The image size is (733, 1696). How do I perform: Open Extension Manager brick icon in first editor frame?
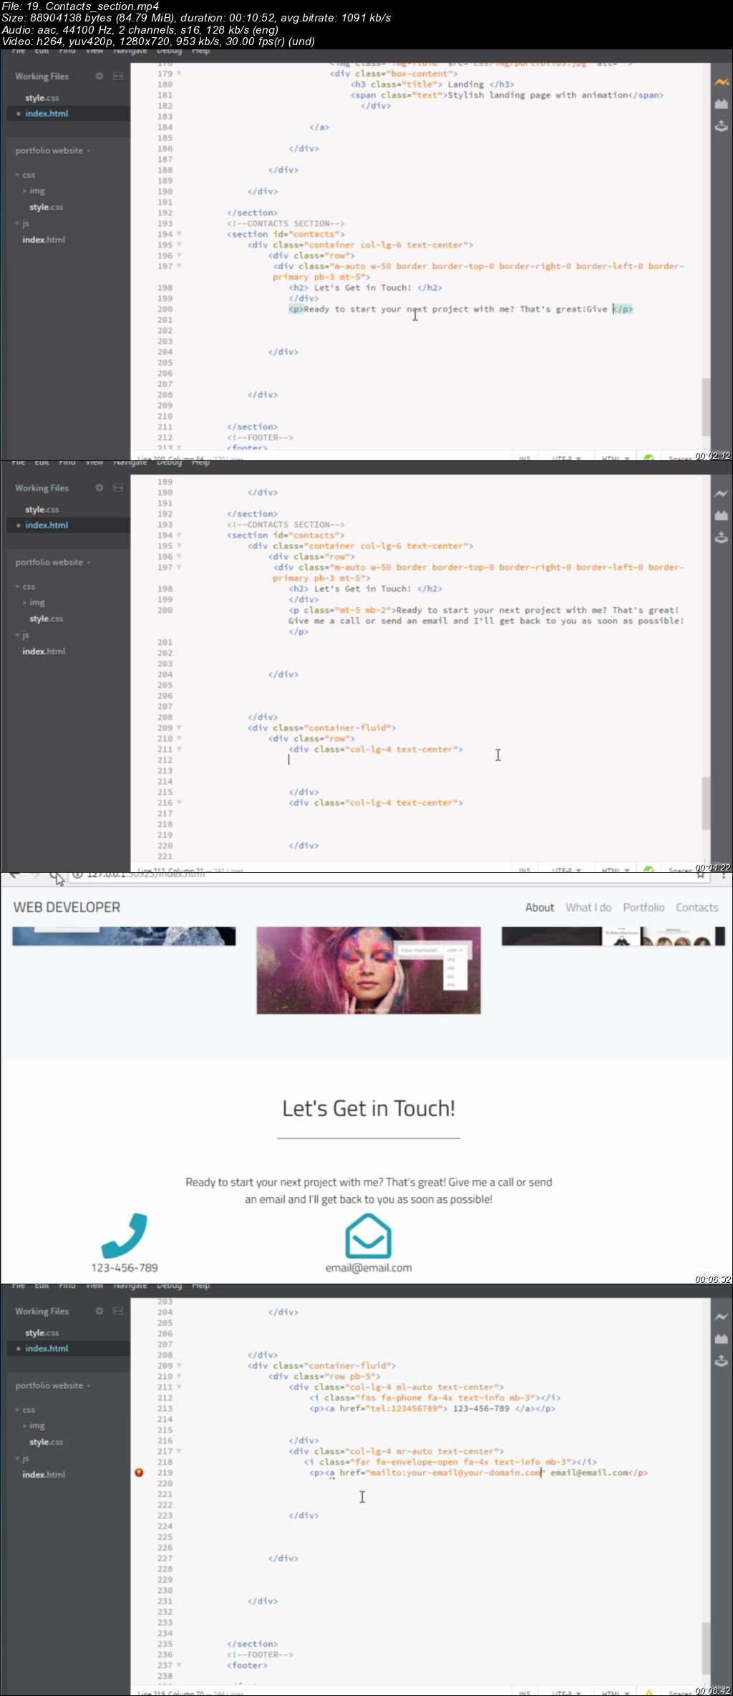721,104
